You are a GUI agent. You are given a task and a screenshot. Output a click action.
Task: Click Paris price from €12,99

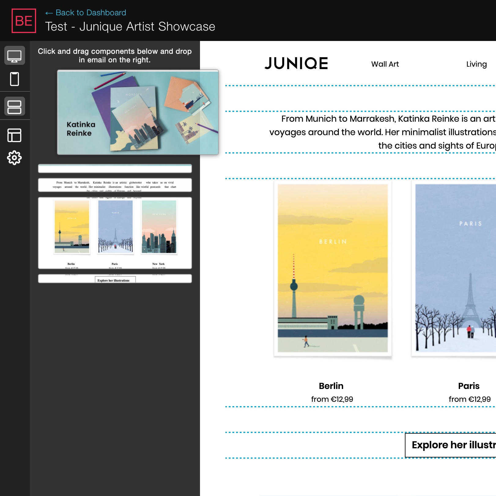pyautogui.click(x=470, y=399)
